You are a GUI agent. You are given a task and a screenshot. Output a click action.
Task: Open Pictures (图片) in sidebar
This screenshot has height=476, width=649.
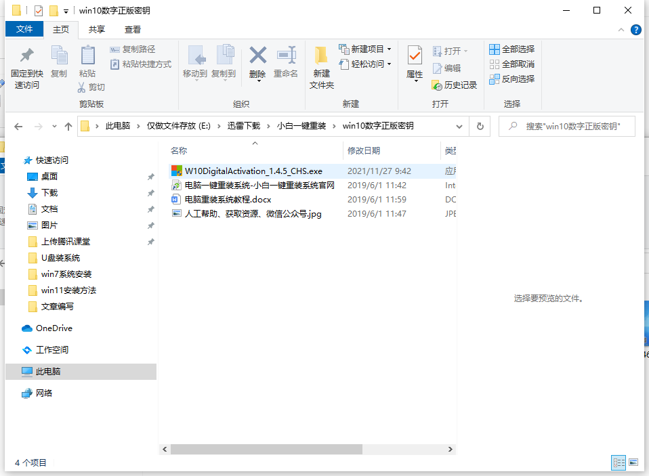49,225
